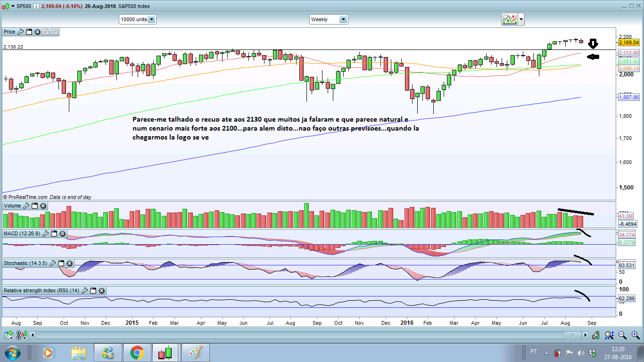Zoom in the chart horizontally
644x362 pixels.
pyautogui.click(x=635, y=335)
